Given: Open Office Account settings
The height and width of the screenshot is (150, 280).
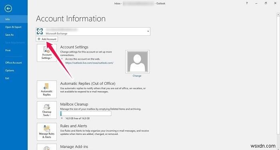Looking at the screenshot, I should click(14, 63).
